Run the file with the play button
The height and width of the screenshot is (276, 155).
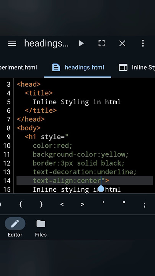[x=81, y=43]
